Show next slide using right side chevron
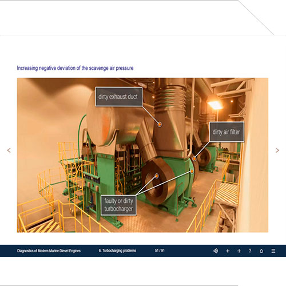Screen dimensions: 286x286 (x=277, y=150)
